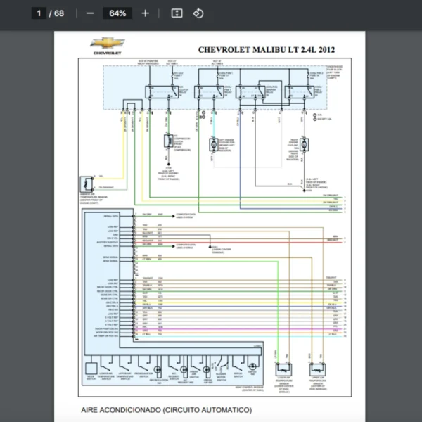Click the rotate counterclockwise icon
The height and width of the screenshot is (422, 422).
(198, 13)
